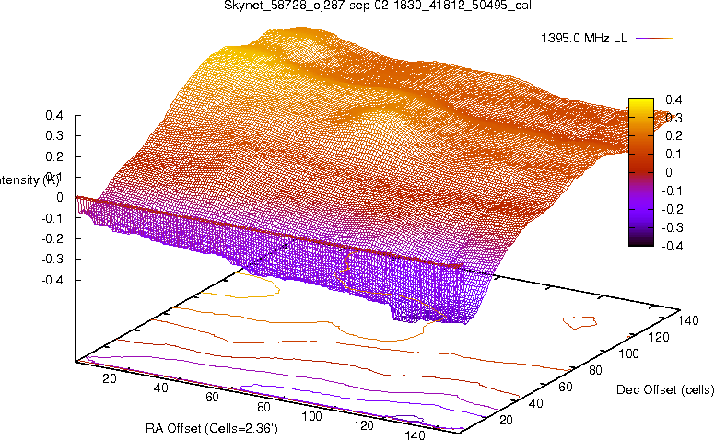Select tick 140 on the RA Offset axis
The width and height of the screenshot is (714, 440).
tap(415, 434)
